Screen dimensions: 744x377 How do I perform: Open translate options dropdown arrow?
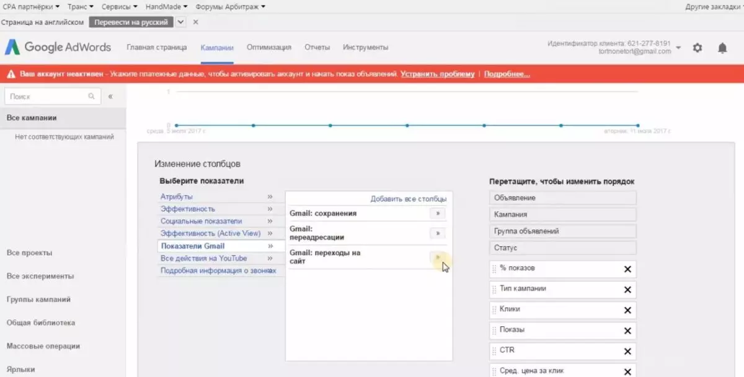180,22
